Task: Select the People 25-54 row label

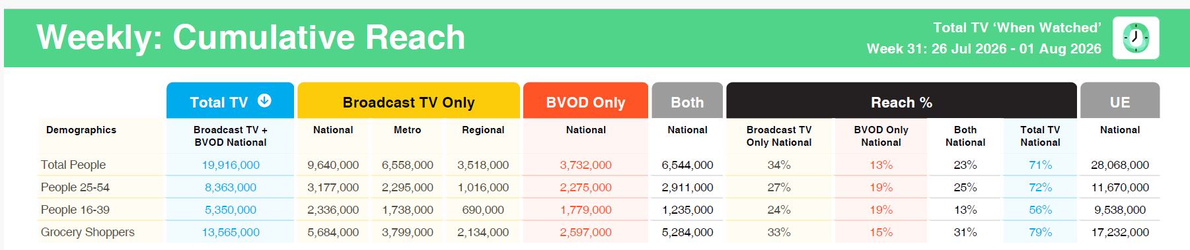Action: coord(75,187)
